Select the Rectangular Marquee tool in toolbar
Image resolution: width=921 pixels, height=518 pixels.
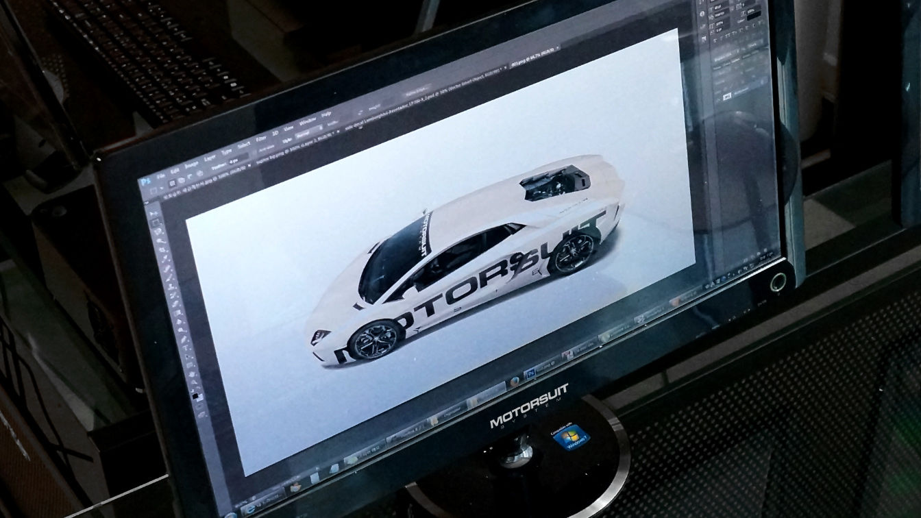[156, 223]
